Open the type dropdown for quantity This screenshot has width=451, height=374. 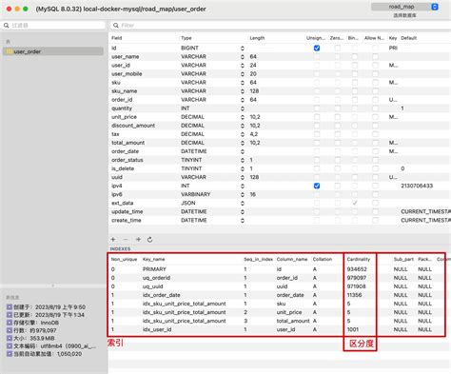click(x=243, y=108)
